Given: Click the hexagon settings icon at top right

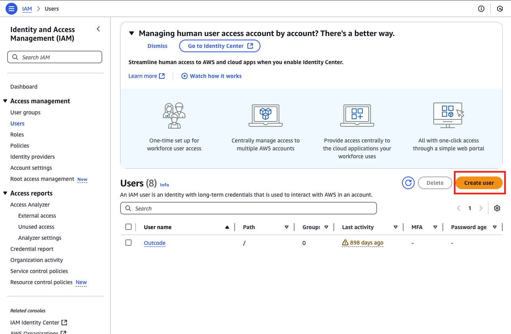Looking at the screenshot, I should pyautogui.click(x=500, y=9).
